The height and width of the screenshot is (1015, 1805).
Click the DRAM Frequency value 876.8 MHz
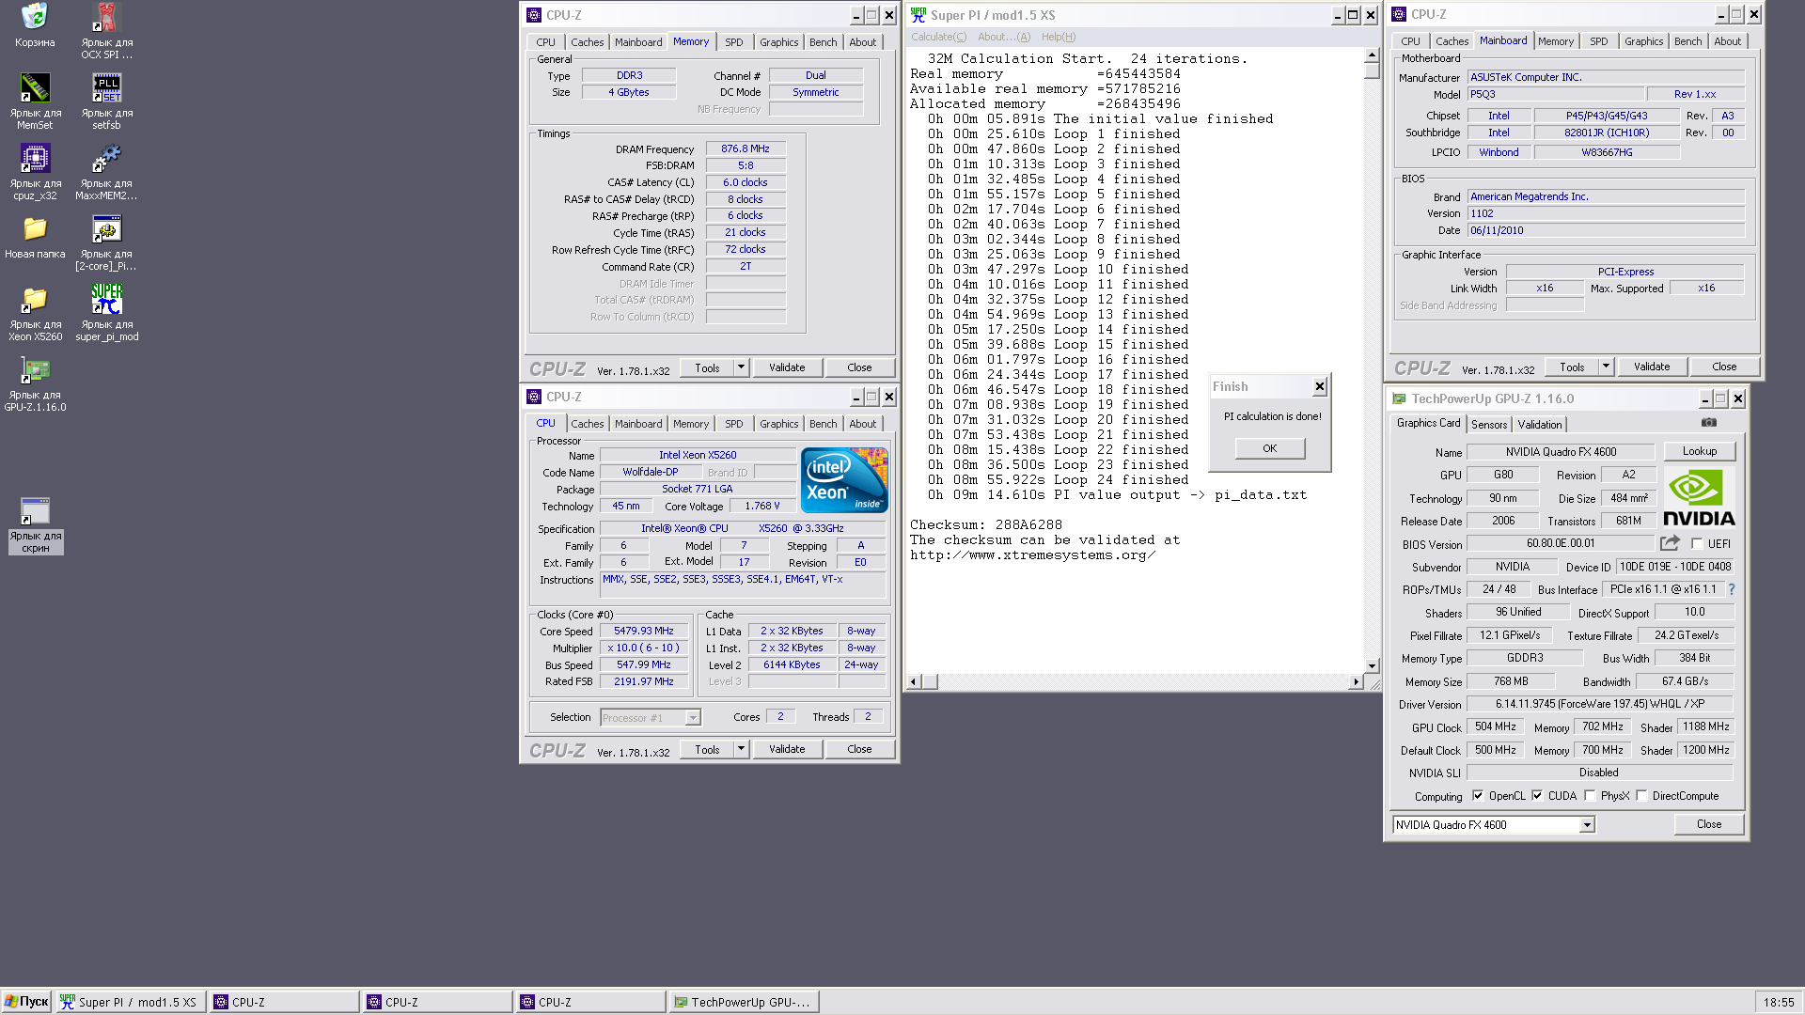(746, 148)
